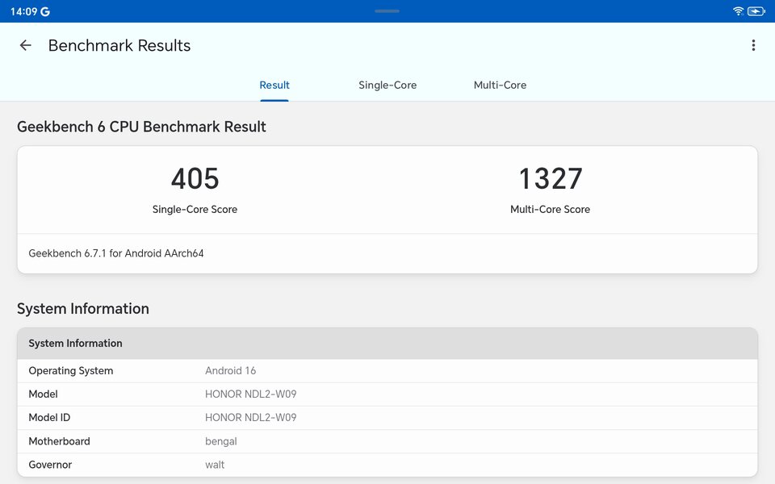Viewport: 775px width, 484px height.
Task: Go back using the arrow icon
Action: (x=25, y=45)
